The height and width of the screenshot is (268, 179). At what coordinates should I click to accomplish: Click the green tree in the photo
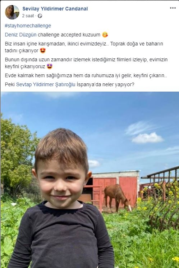pos(18,157)
